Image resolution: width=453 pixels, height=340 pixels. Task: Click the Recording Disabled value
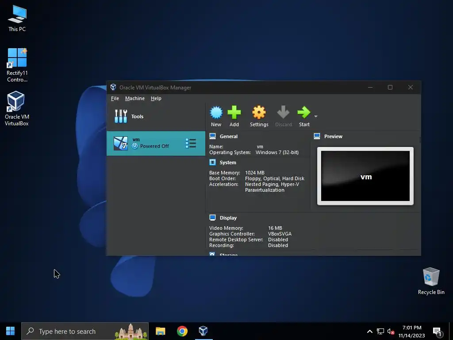(x=278, y=245)
